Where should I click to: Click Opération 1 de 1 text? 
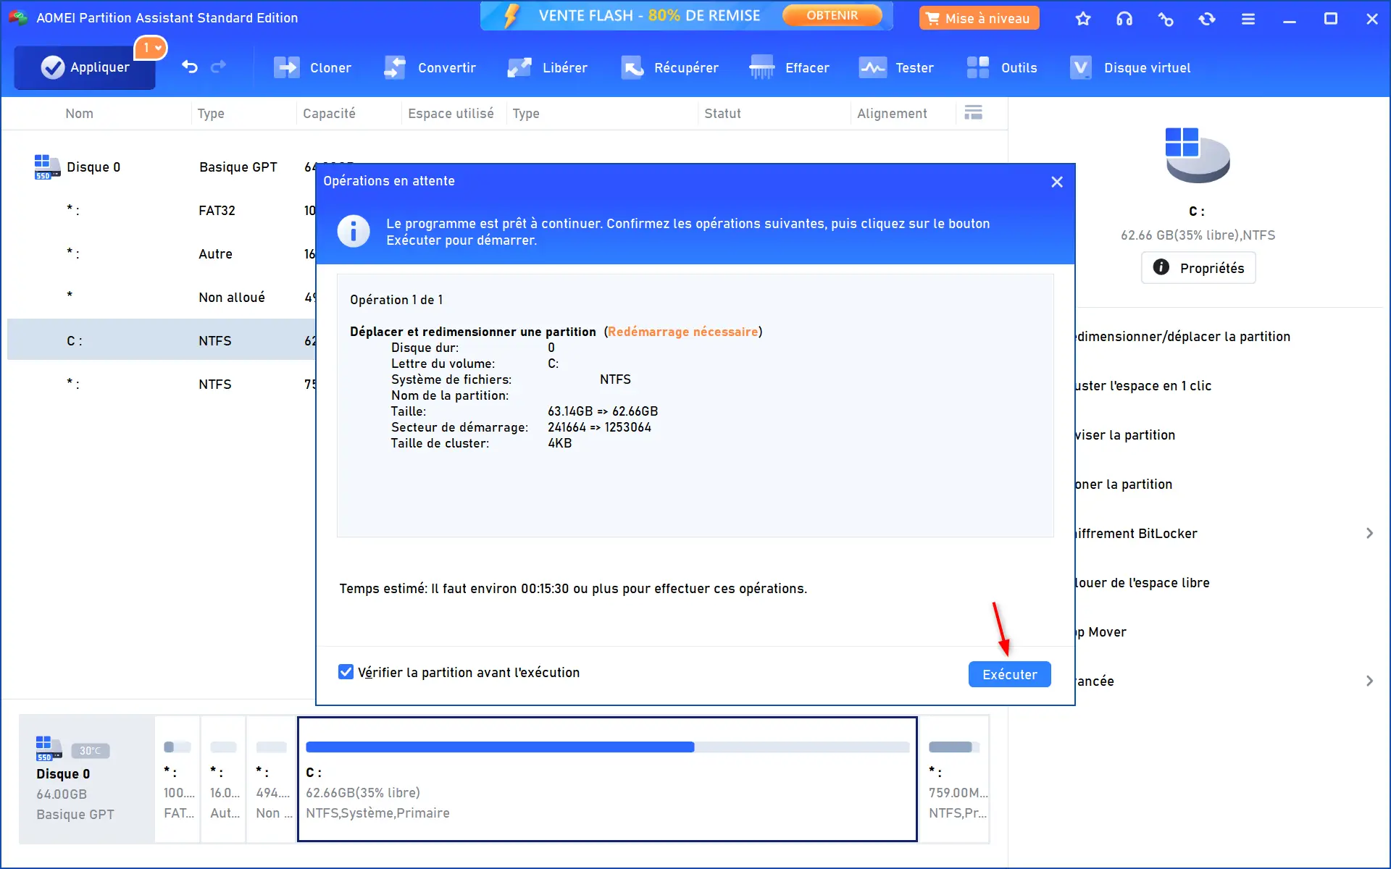pos(396,300)
